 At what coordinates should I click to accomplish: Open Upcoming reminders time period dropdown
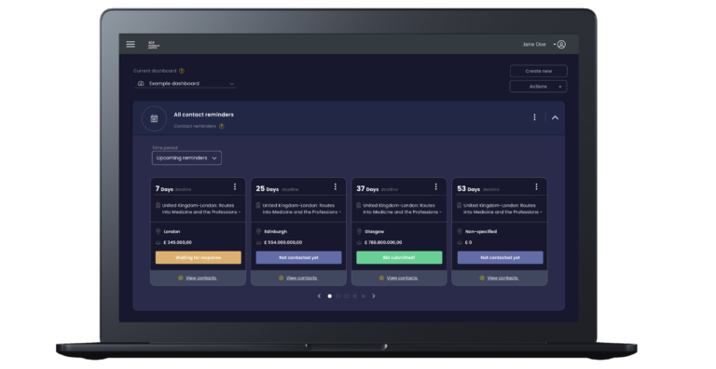click(186, 158)
